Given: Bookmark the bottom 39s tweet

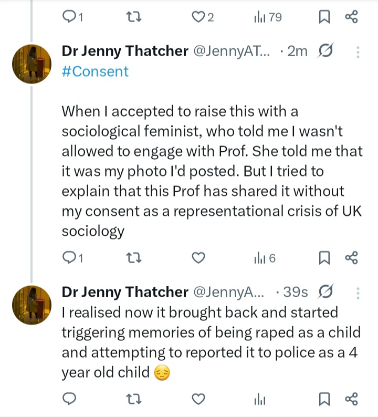Looking at the screenshot, I should 324,399.
